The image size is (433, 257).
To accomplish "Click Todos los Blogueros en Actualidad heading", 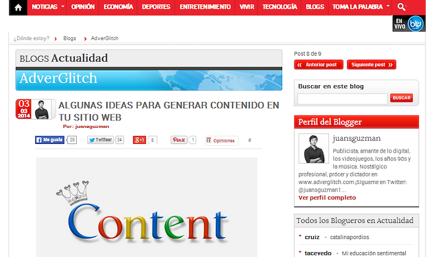I will (355, 221).
